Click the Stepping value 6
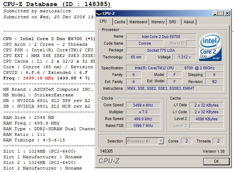The image size is (234, 172). coord(214,75)
